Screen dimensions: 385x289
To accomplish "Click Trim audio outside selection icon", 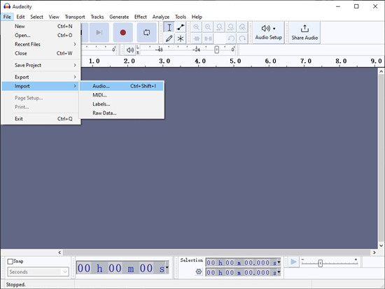I will pyautogui.click(x=196, y=38).
